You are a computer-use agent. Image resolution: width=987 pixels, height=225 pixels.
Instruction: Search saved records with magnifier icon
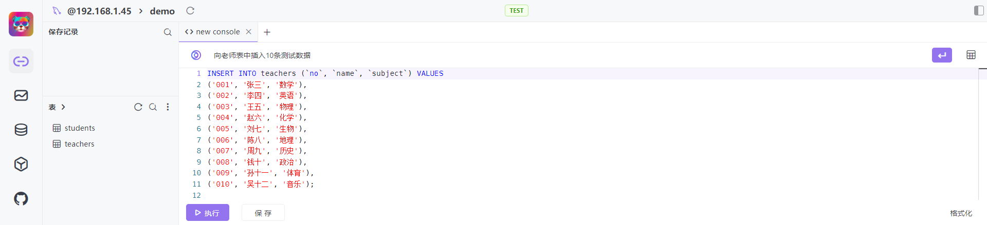tap(168, 32)
